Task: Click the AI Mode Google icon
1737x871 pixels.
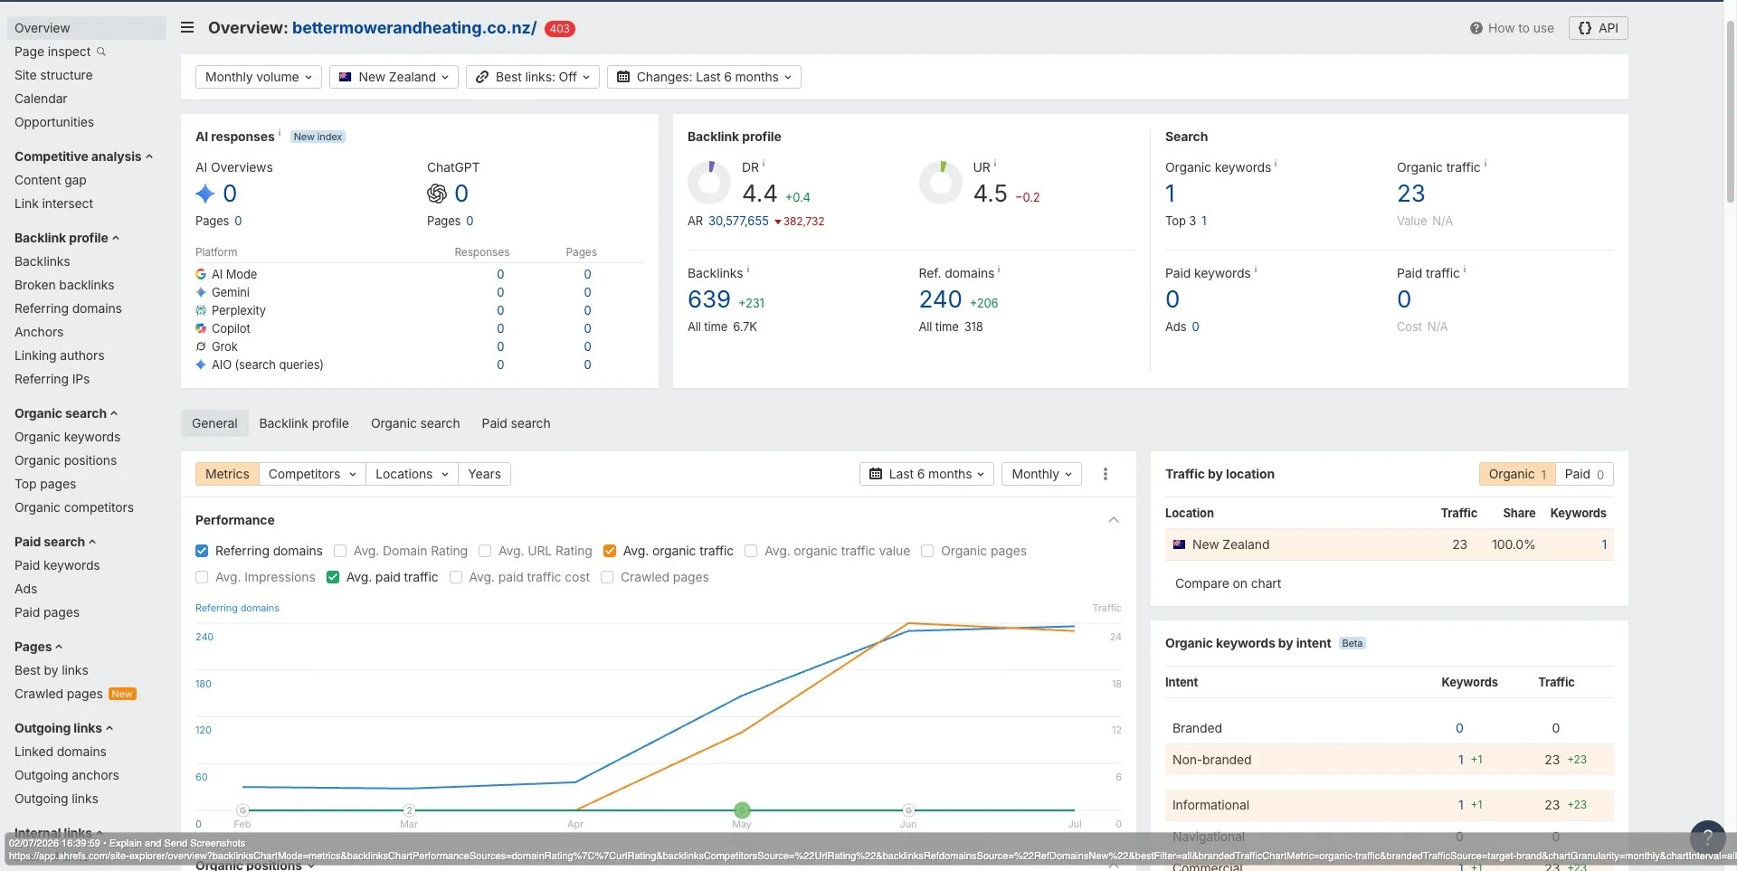Action: pyautogui.click(x=201, y=274)
